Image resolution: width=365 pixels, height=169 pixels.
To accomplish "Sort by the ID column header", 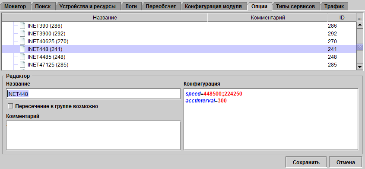I will [342, 17].
